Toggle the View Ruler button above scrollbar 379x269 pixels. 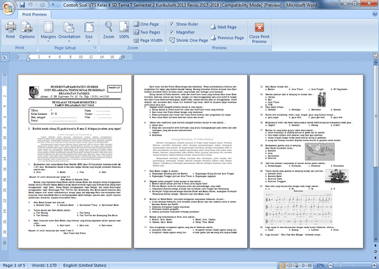(375, 56)
